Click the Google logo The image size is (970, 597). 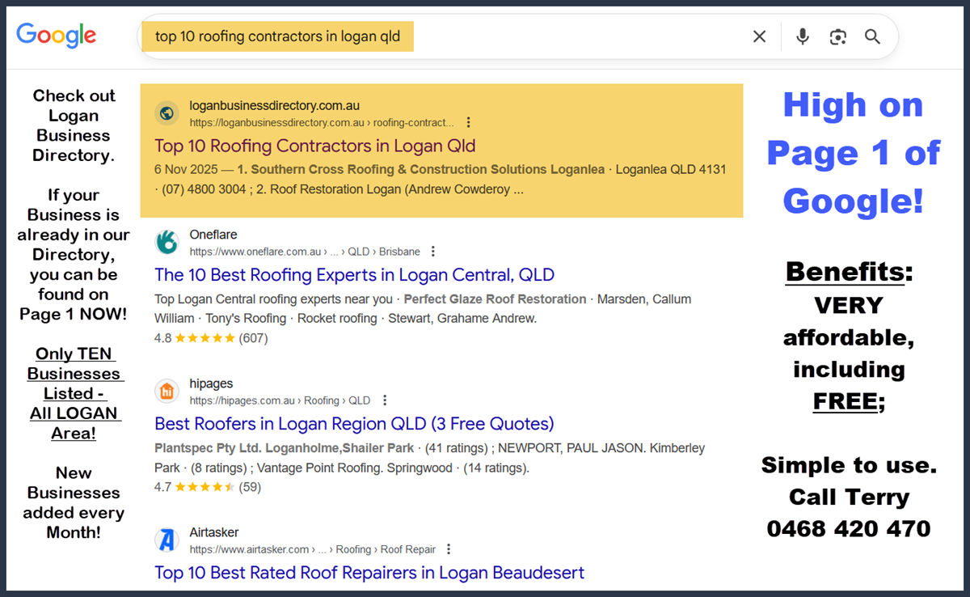[56, 35]
